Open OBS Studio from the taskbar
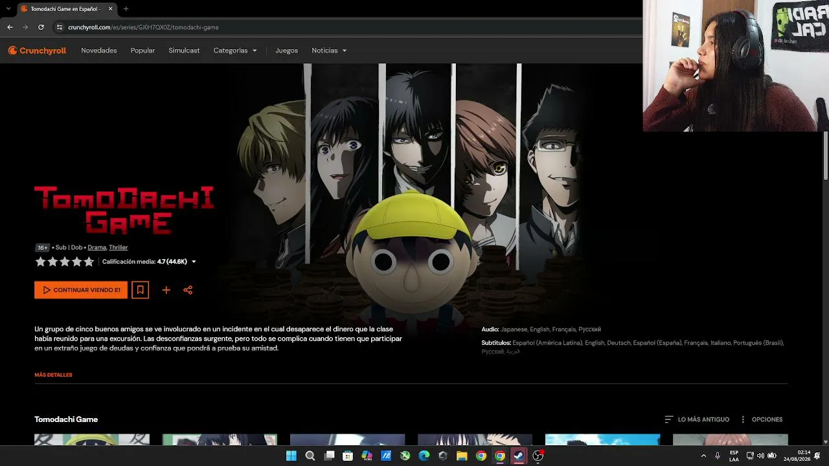The width and height of the screenshot is (829, 466). point(538,456)
